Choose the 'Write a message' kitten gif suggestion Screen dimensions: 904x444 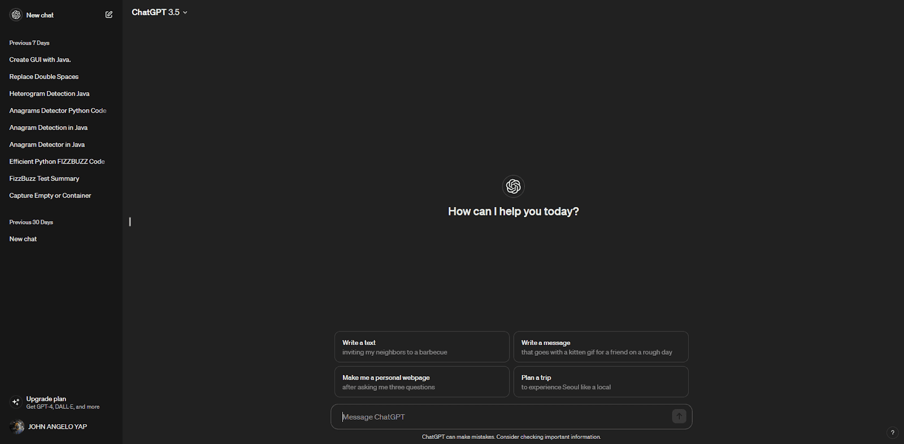pos(601,347)
